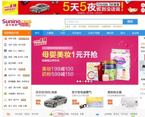
Task: Click the blue crown icon
Action: coord(97,114)
